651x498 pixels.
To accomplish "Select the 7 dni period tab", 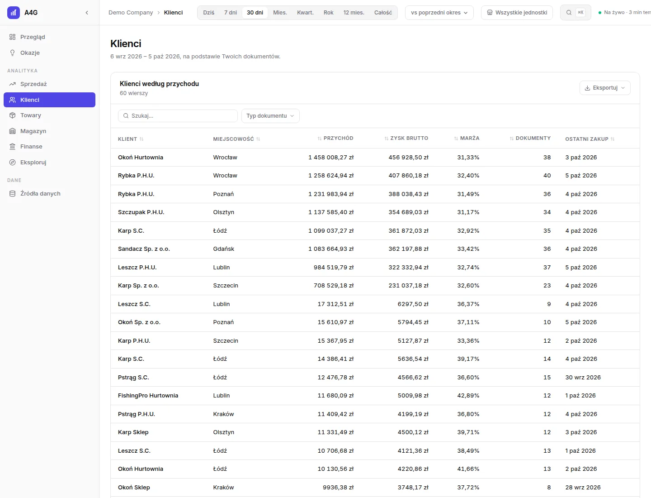I will point(231,13).
